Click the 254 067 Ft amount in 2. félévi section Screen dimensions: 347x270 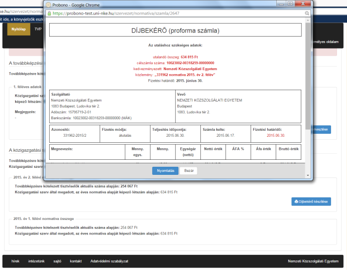(x=129, y=186)
